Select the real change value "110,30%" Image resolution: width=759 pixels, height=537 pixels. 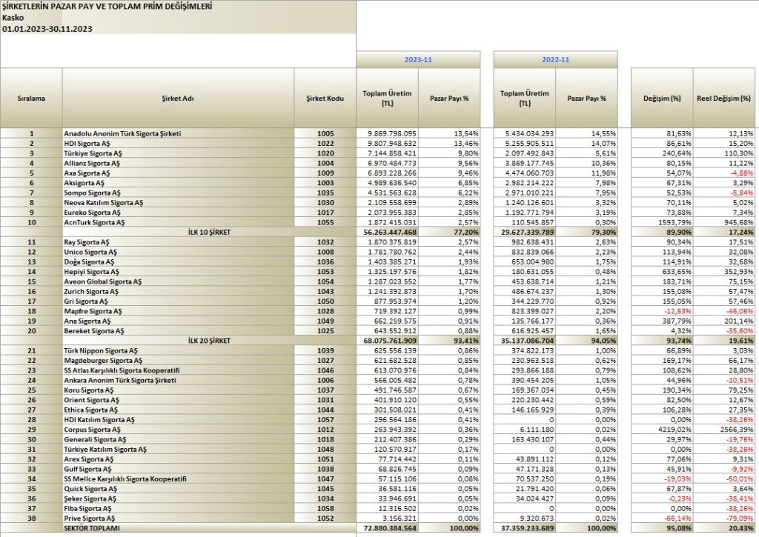click(740, 153)
